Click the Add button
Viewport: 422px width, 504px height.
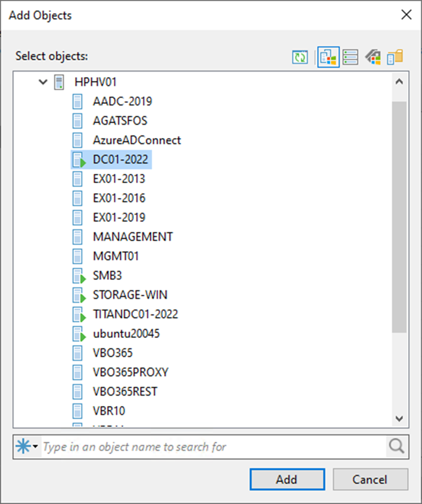point(287,479)
